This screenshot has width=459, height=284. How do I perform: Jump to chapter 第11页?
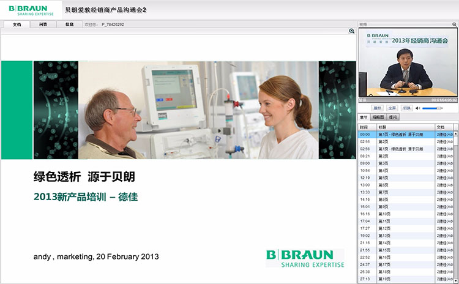[x=405, y=221]
